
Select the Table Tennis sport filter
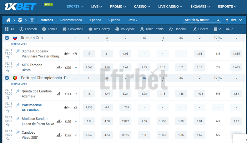[x=152, y=29]
